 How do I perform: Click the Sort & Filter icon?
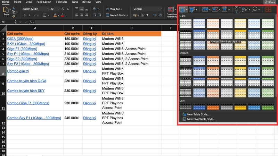point(245,9)
